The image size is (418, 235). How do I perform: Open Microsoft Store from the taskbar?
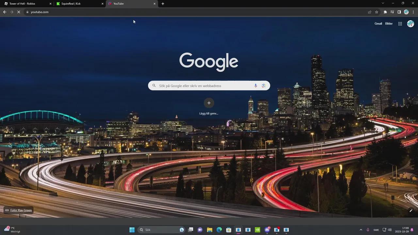click(229, 229)
